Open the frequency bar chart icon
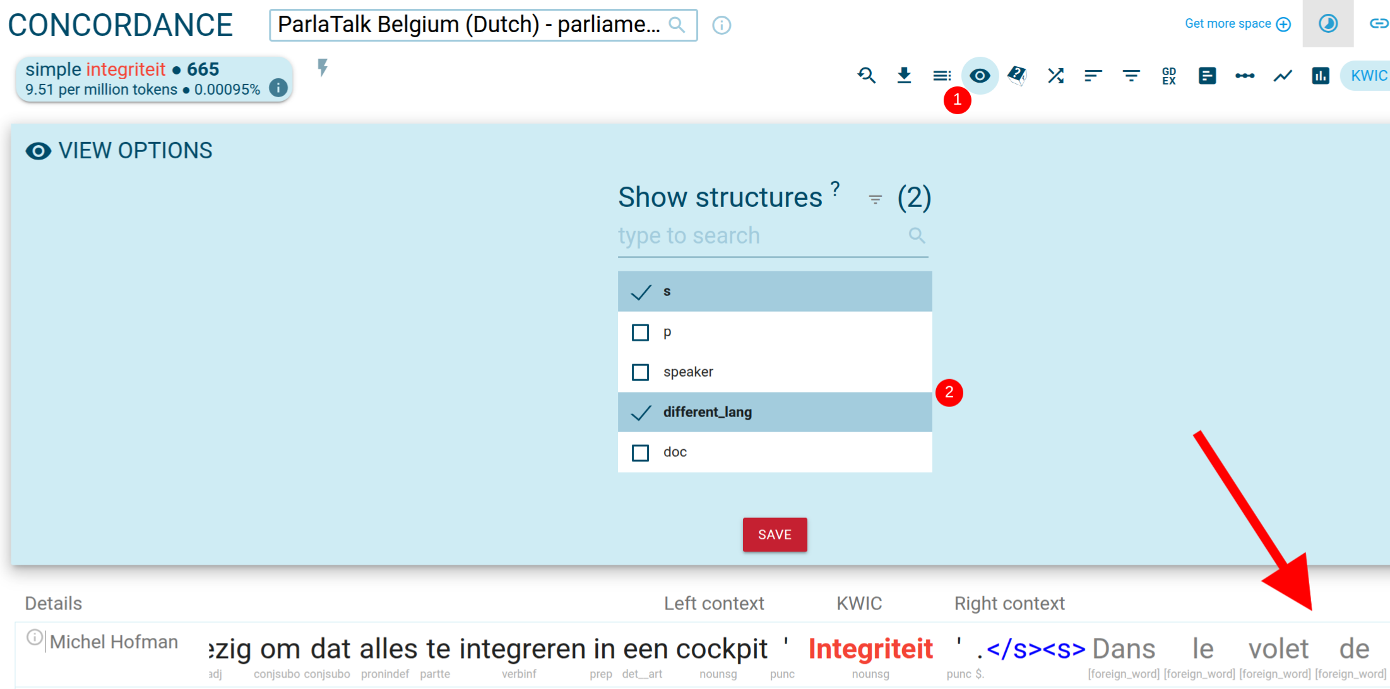 [1320, 75]
